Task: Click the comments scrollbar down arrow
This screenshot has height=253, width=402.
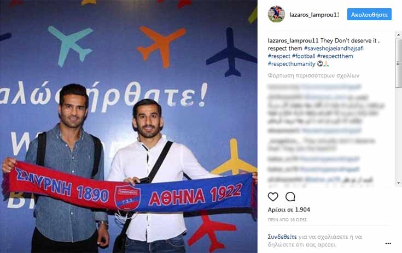Action: pyautogui.click(x=398, y=183)
